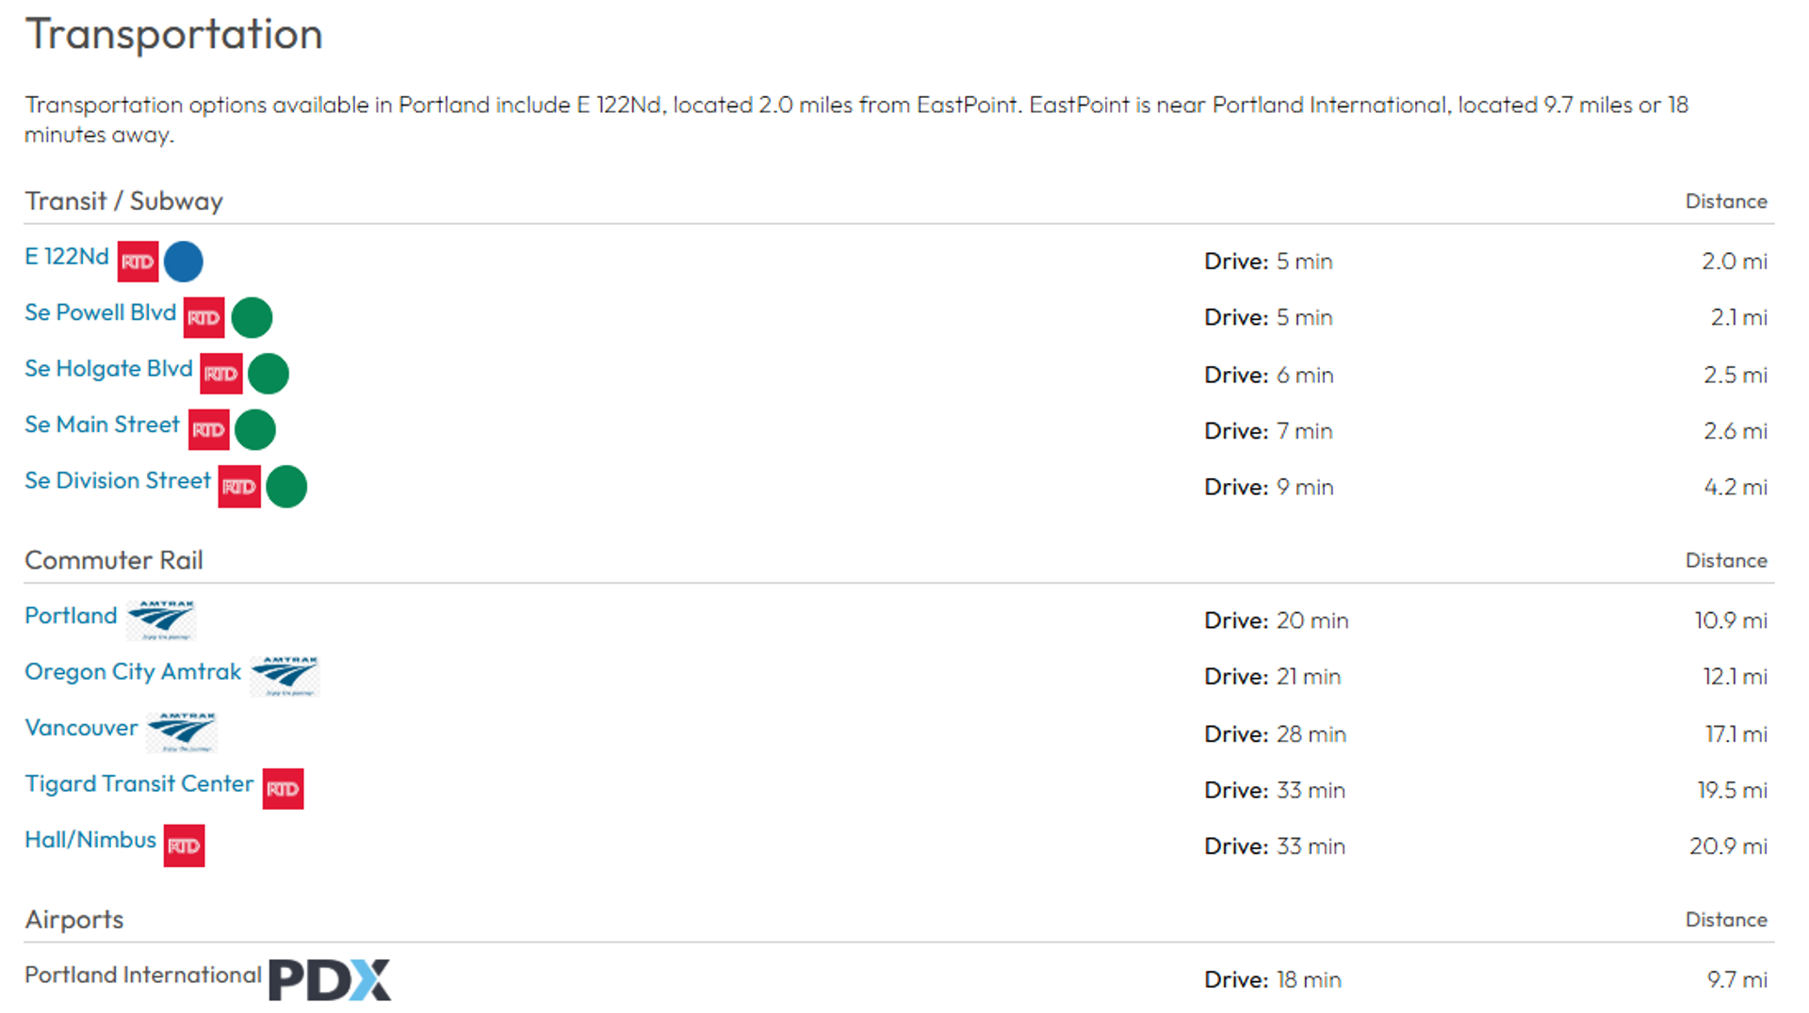
Task: Follow the Se Division Street link
Action: (x=118, y=480)
